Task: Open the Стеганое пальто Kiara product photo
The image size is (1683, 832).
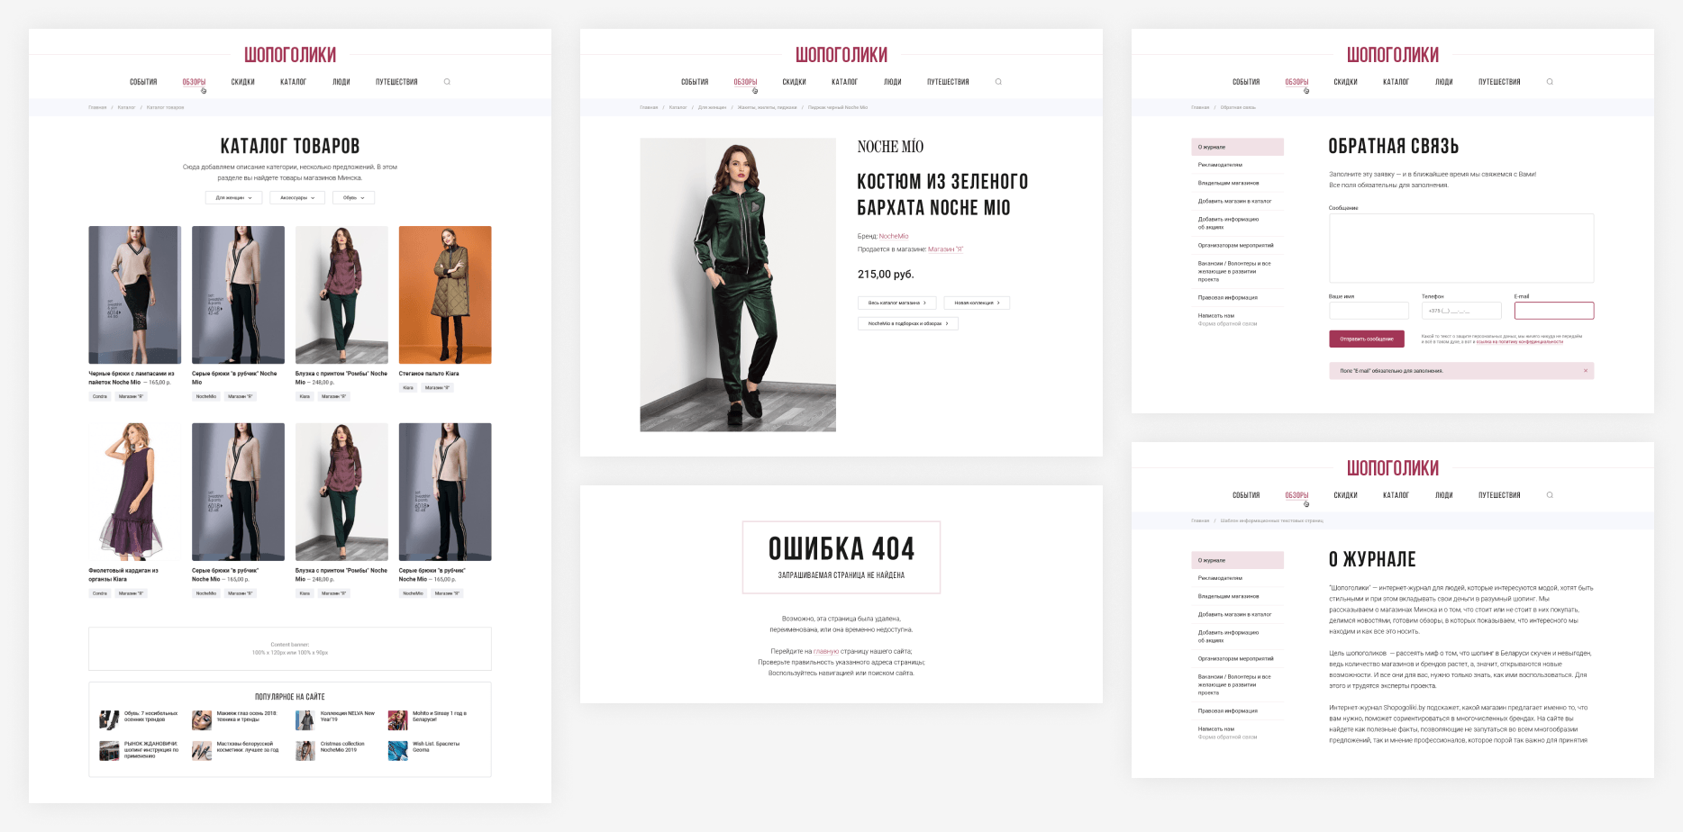Action: [x=445, y=294]
